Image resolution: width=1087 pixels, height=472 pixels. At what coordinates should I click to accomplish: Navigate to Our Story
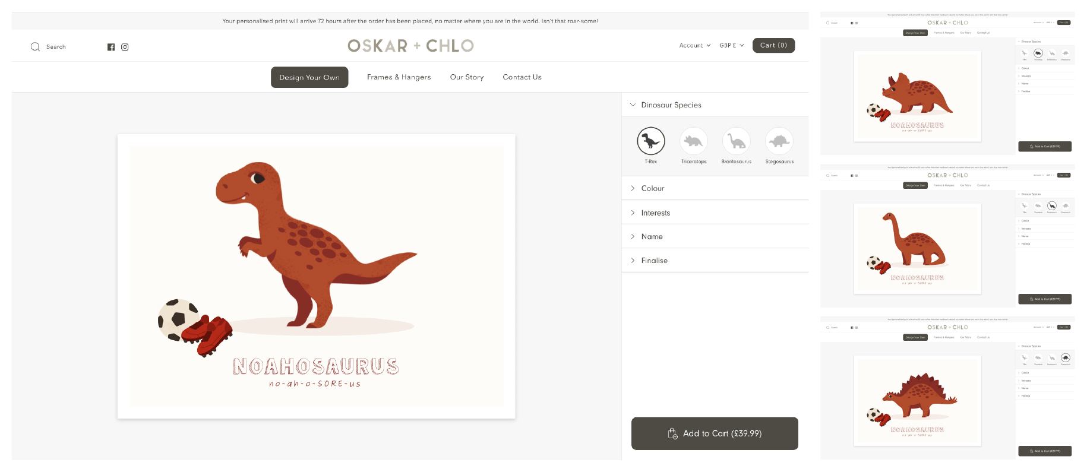467,77
